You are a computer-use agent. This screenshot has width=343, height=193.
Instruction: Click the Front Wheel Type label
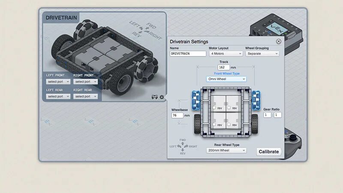click(227, 74)
